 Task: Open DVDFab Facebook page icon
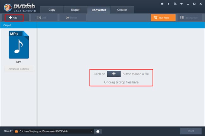169,4
